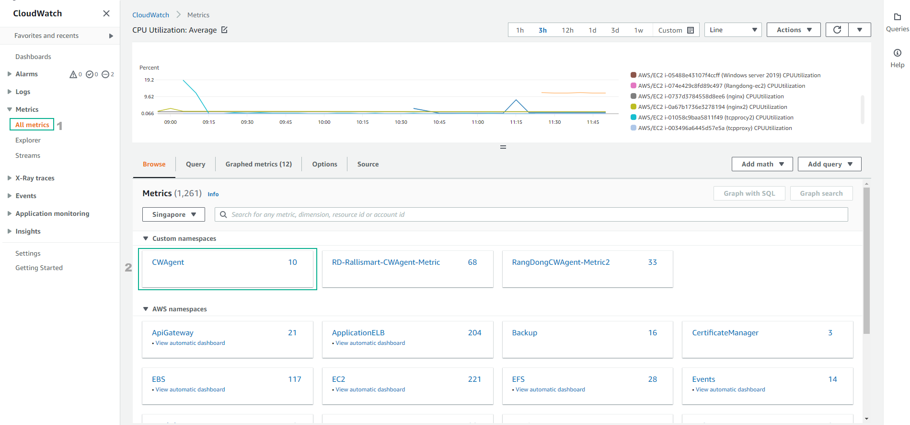The image size is (910, 425).
Task: Expand the Events navigation section
Action: 9,196
